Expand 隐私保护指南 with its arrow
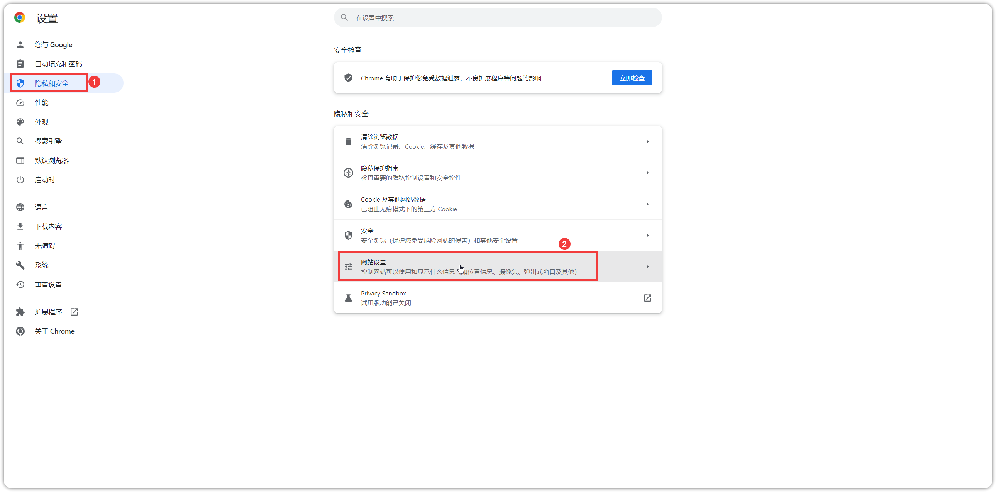Image resolution: width=996 pixels, height=492 pixels. (x=647, y=173)
